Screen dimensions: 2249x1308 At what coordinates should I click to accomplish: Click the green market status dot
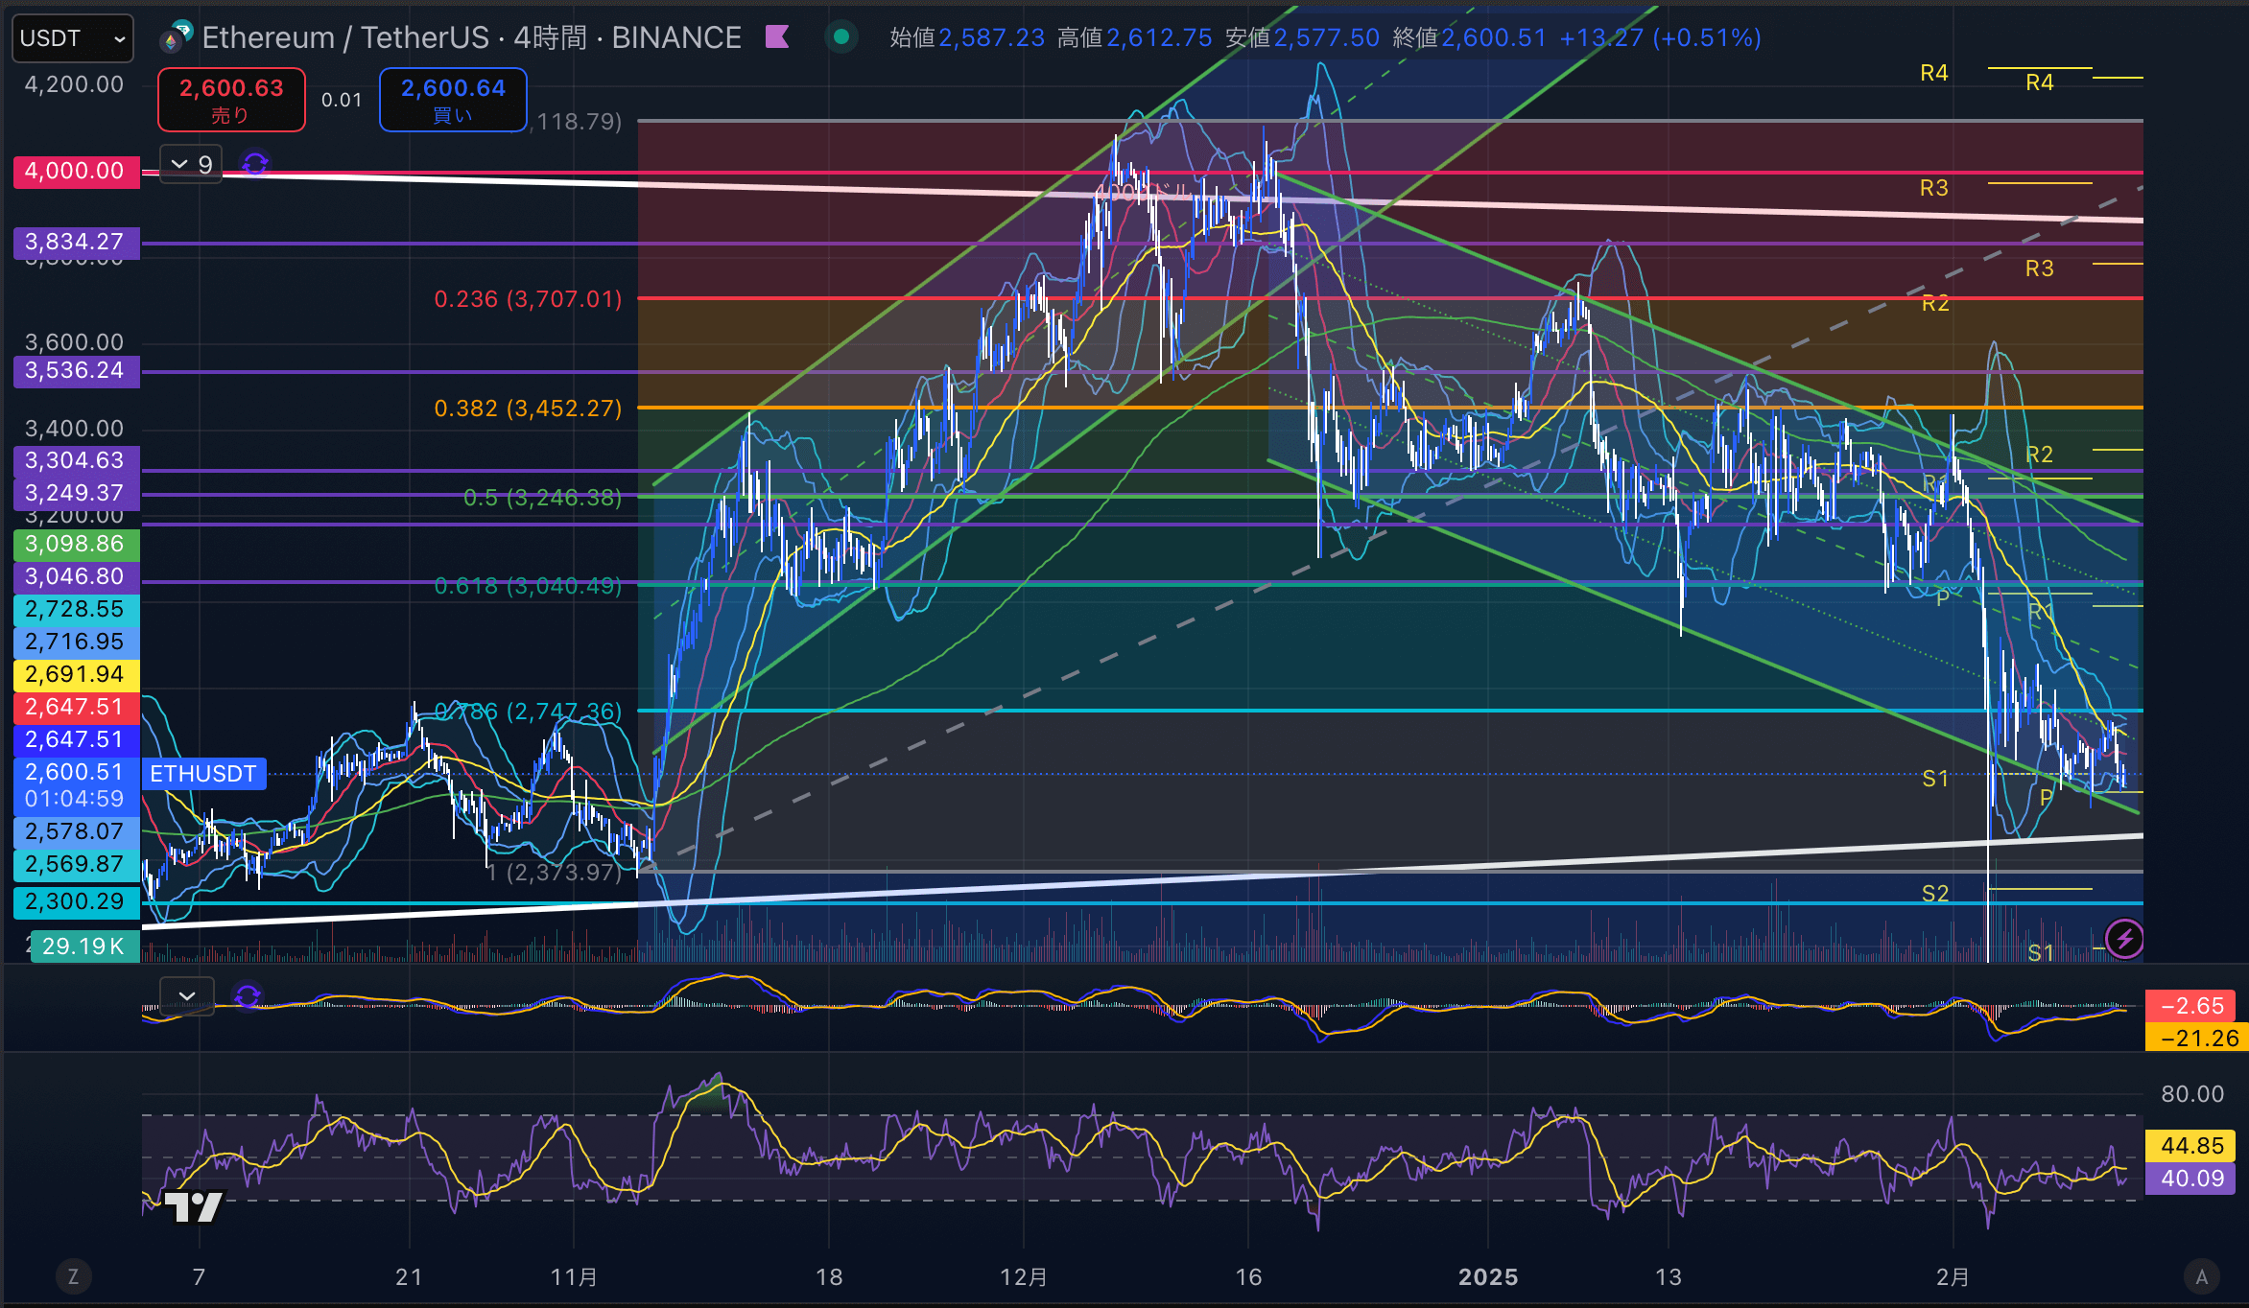click(x=841, y=37)
